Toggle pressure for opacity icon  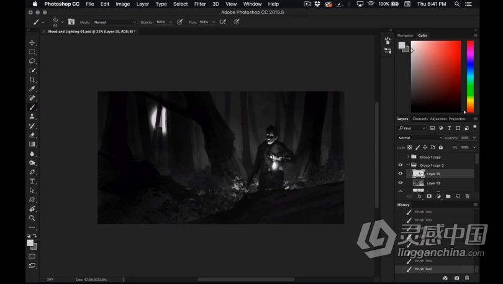point(180,22)
